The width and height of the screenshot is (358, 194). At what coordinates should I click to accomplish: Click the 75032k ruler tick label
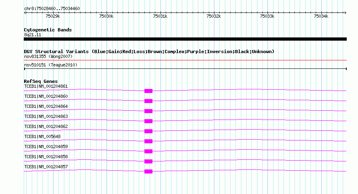pos(214,16)
